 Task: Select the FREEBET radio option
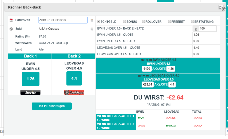pos(170,22)
